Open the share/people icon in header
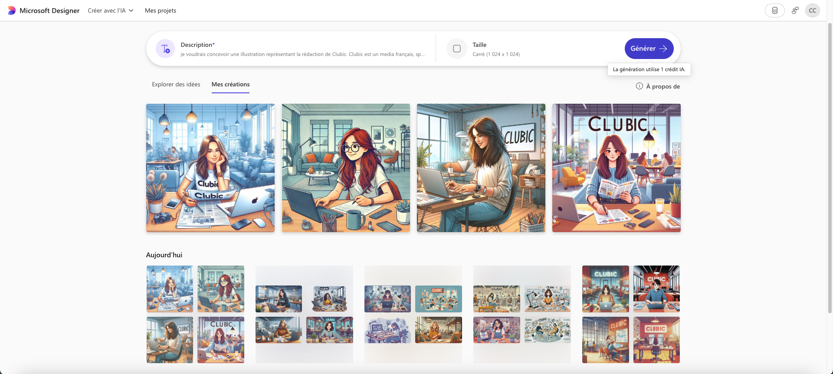Image resolution: width=833 pixels, height=374 pixels. pos(795,10)
